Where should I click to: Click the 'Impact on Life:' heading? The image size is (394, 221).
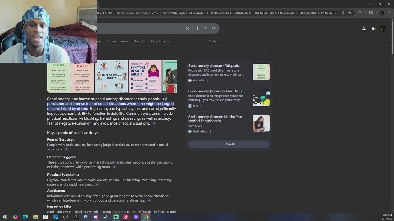(x=59, y=207)
